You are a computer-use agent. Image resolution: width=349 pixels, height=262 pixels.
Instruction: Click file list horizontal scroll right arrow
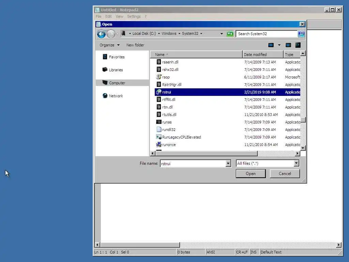[x=298, y=153]
